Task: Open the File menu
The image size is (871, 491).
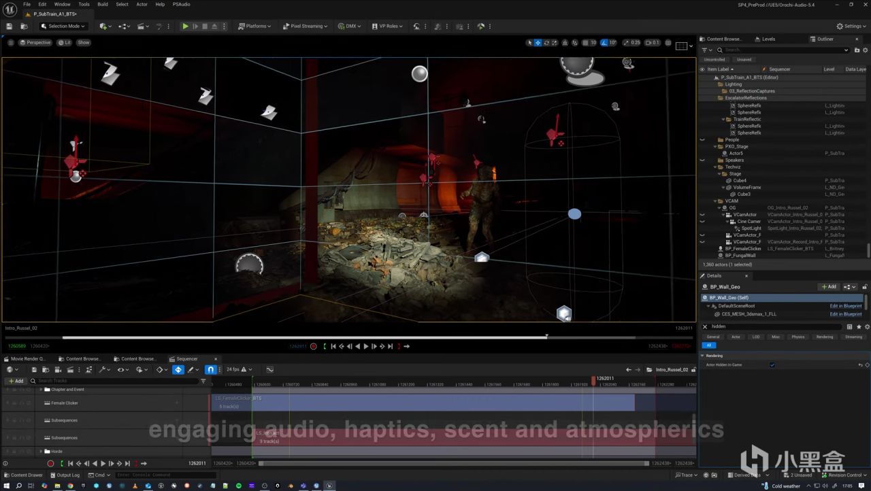Action: pos(27,4)
